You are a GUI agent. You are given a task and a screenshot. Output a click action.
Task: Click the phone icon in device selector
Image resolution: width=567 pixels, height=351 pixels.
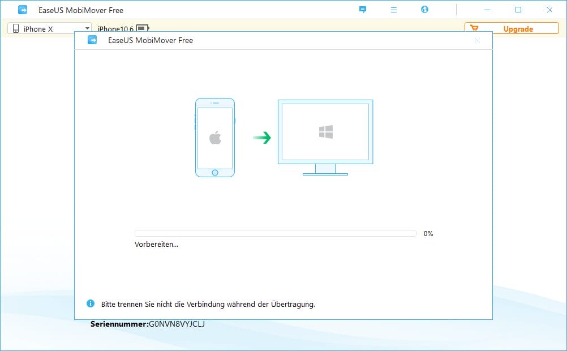pos(16,28)
